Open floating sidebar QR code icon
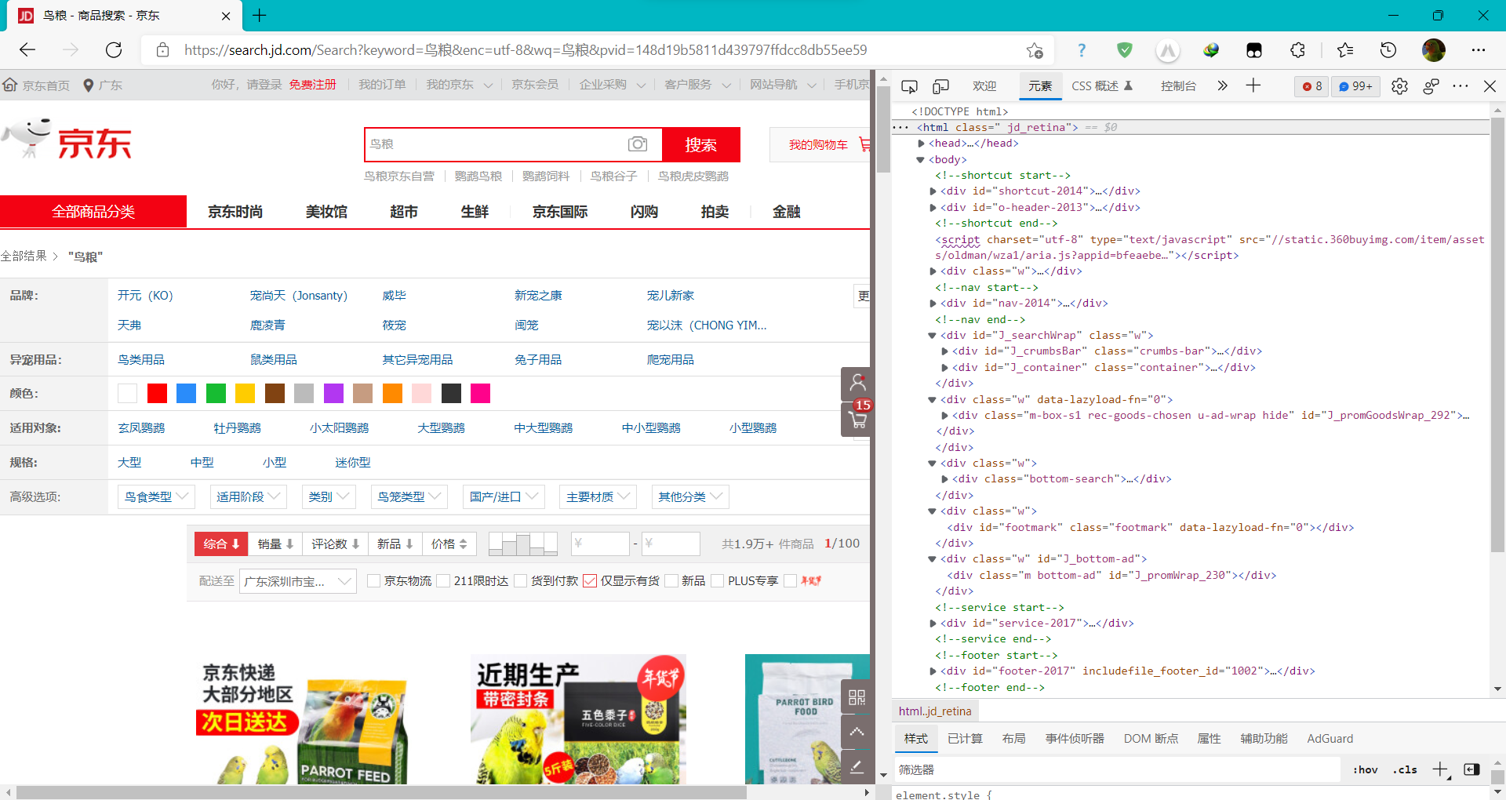The width and height of the screenshot is (1506, 800). 857,696
